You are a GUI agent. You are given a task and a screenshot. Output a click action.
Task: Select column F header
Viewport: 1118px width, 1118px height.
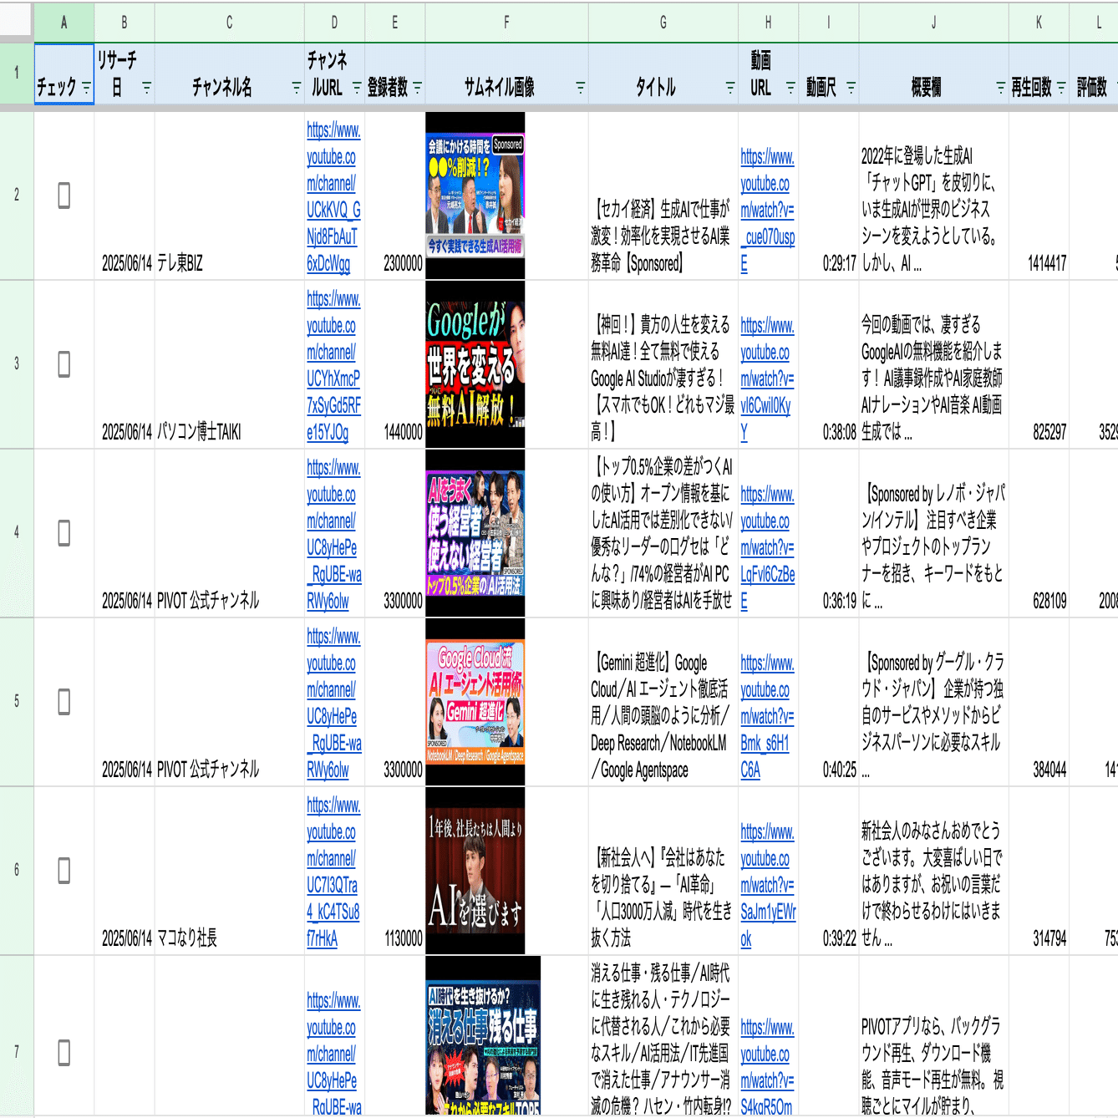click(x=507, y=23)
